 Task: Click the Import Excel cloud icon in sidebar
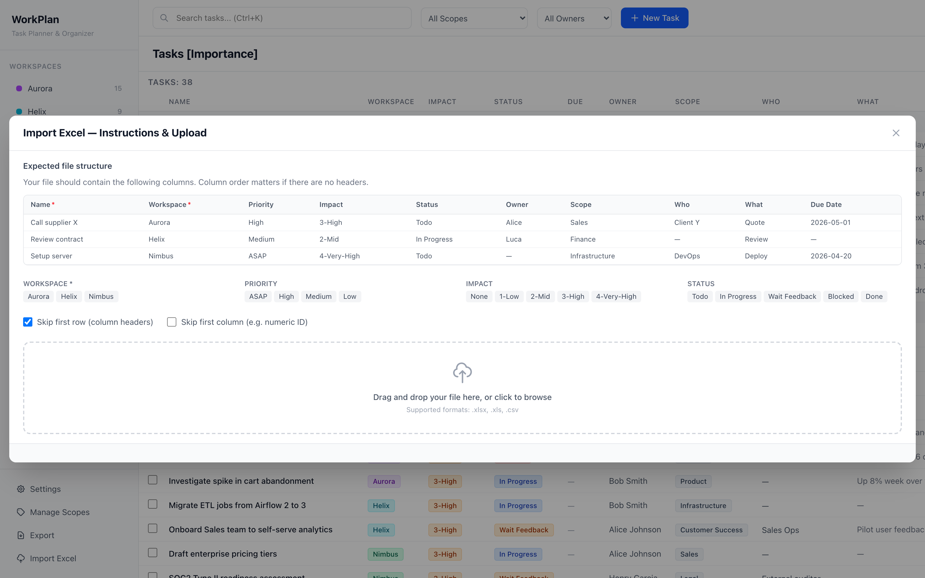[x=21, y=559]
